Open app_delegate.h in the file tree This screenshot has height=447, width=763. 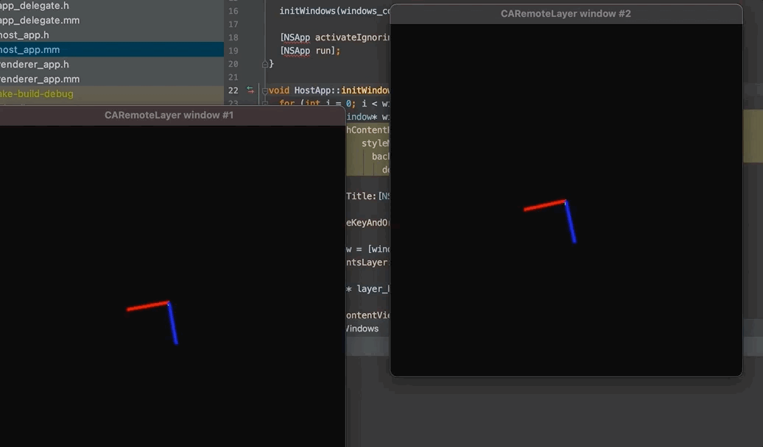[x=34, y=6]
